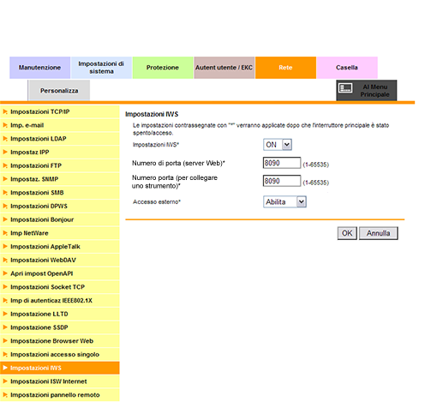
Task: Open the Manutenzione tab
Action: (39, 68)
